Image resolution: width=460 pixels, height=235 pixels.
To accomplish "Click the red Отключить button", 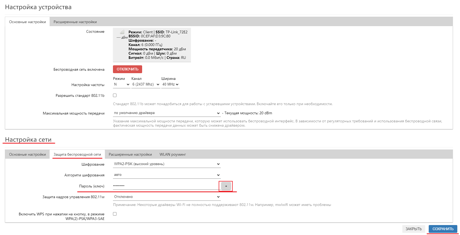I will point(128,69).
